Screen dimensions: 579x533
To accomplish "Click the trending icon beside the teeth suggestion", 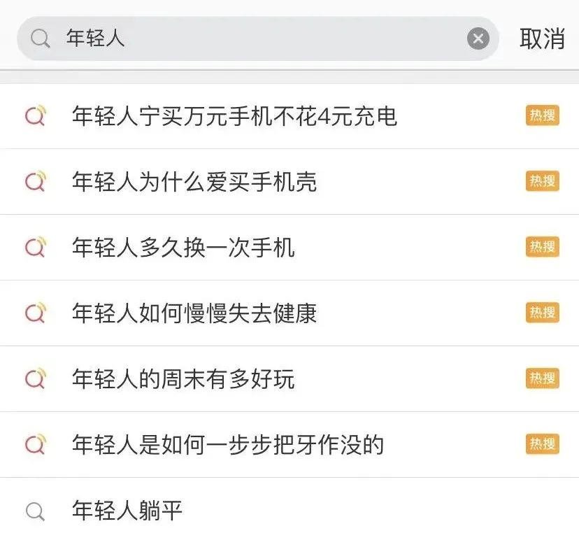I will 36,444.
